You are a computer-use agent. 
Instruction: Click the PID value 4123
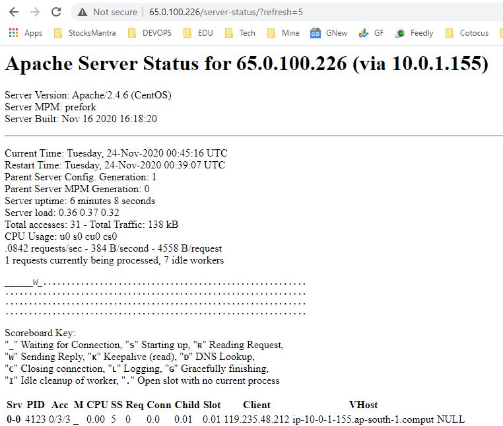click(x=34, y=419)
